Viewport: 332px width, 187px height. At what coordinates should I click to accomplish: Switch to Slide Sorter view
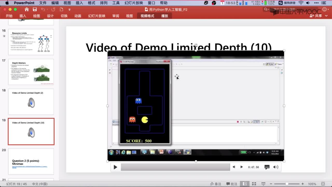pos(254,184)
